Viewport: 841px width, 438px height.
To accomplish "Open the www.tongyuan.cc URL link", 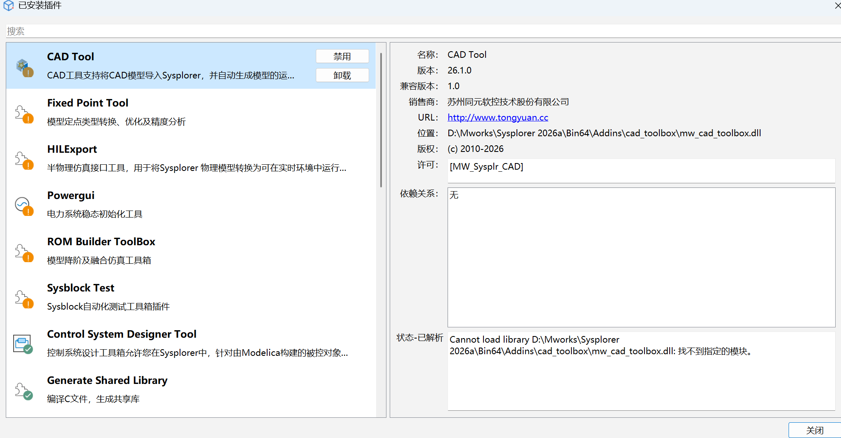I will coord(498,117).
